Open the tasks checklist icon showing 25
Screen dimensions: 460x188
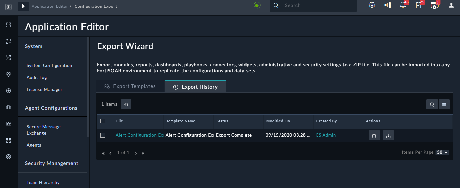click(419, 5)
